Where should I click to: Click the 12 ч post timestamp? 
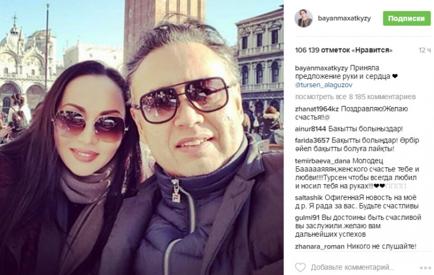(424, 50)
